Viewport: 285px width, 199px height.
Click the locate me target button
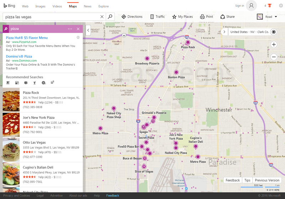click(274, 32)
